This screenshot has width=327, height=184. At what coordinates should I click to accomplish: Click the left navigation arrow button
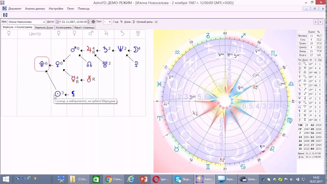pyautogui.click(x=316, y=22)
